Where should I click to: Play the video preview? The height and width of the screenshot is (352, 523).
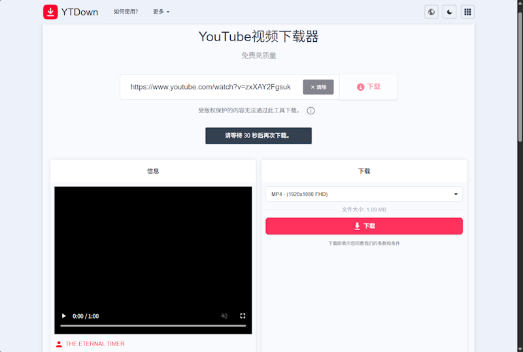pos(63,316)
